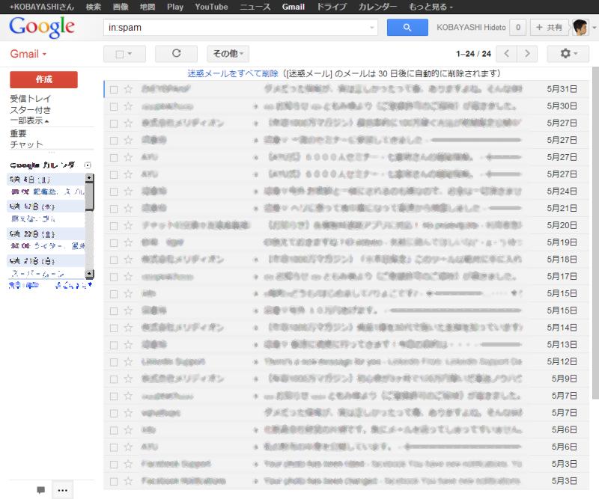Star the 5月17日 message
Viewport: 599px width, 499px height.
[x=128, y=276]
